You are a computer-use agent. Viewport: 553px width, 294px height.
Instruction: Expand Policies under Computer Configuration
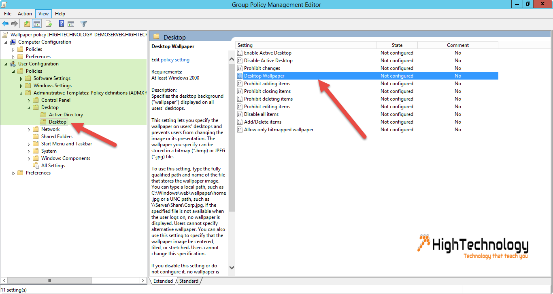click(13, 49)
